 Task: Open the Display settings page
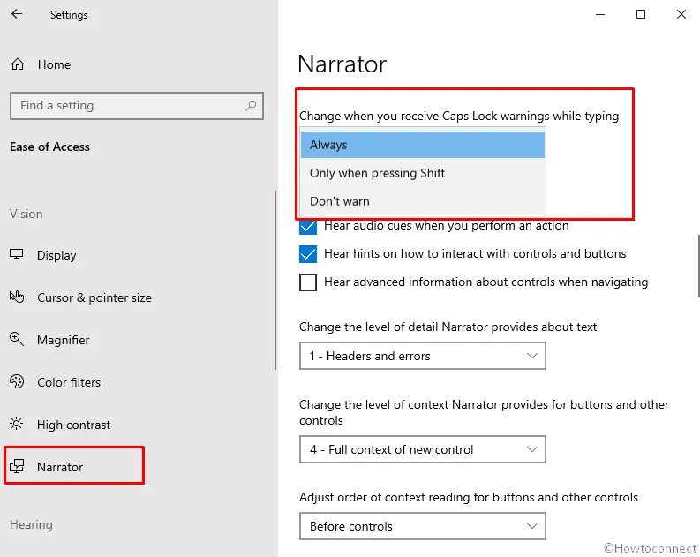(56, 255)
